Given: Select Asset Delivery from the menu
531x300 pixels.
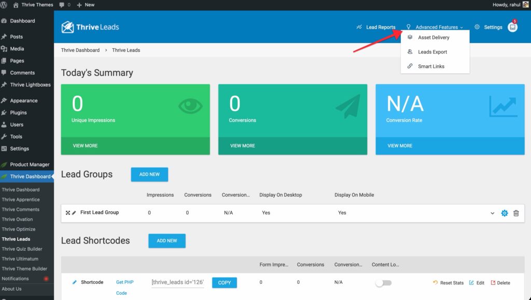Looking at the screenshot, I should 434,37.
